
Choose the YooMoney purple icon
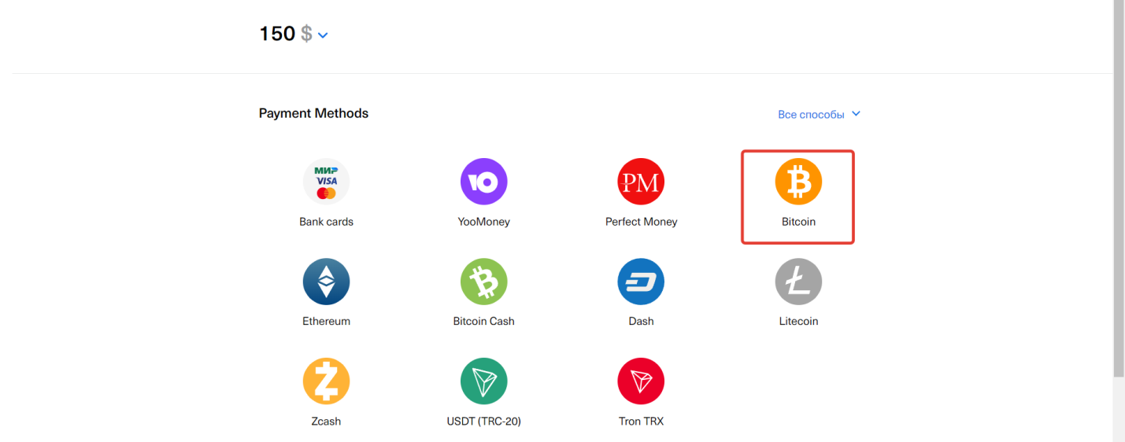point(483,182)
